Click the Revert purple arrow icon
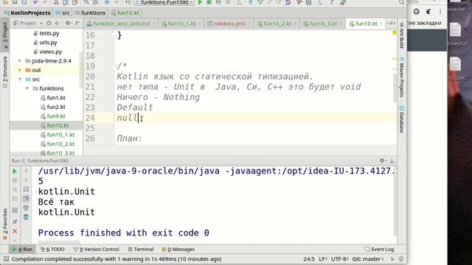The image size is (472, 265). tap(288, 2)
